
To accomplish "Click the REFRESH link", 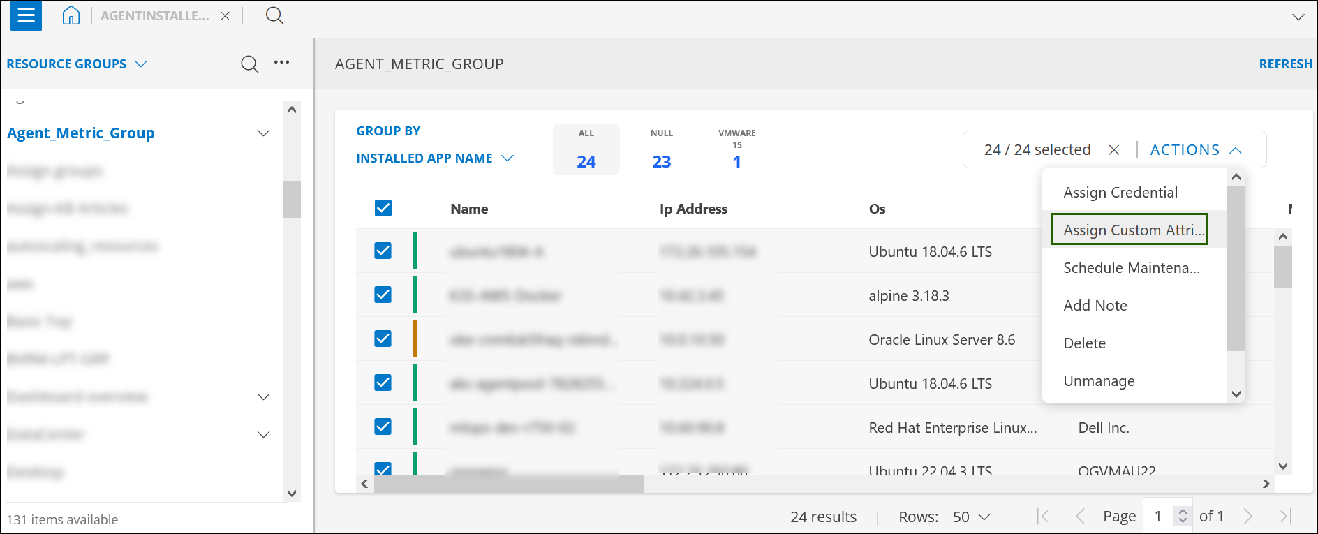I will tap(1285, 64).
